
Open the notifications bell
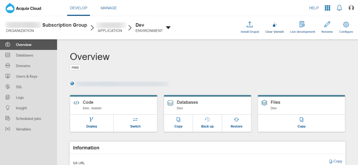pos(339,8)
